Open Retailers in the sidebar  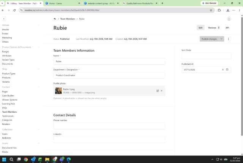point(6,124)
